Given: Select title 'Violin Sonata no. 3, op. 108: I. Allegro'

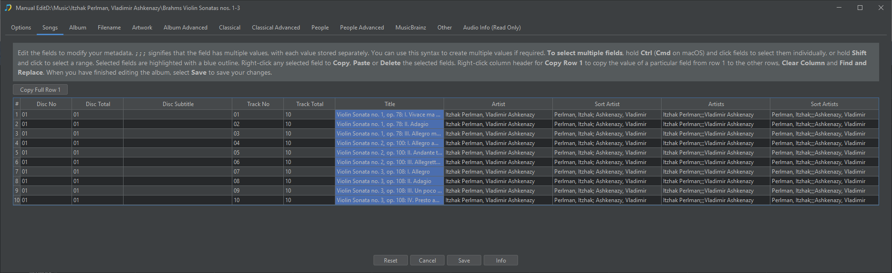Looking at the screenshot, I should 390,172.
